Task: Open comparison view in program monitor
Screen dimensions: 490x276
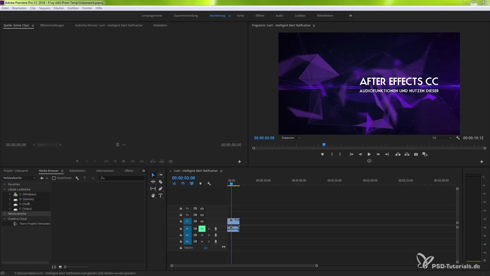Action: 425,154
